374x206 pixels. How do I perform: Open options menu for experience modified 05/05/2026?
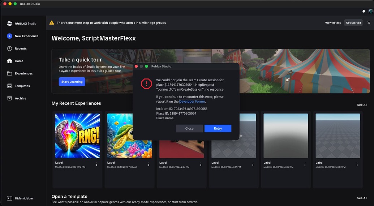click(201, 164)
